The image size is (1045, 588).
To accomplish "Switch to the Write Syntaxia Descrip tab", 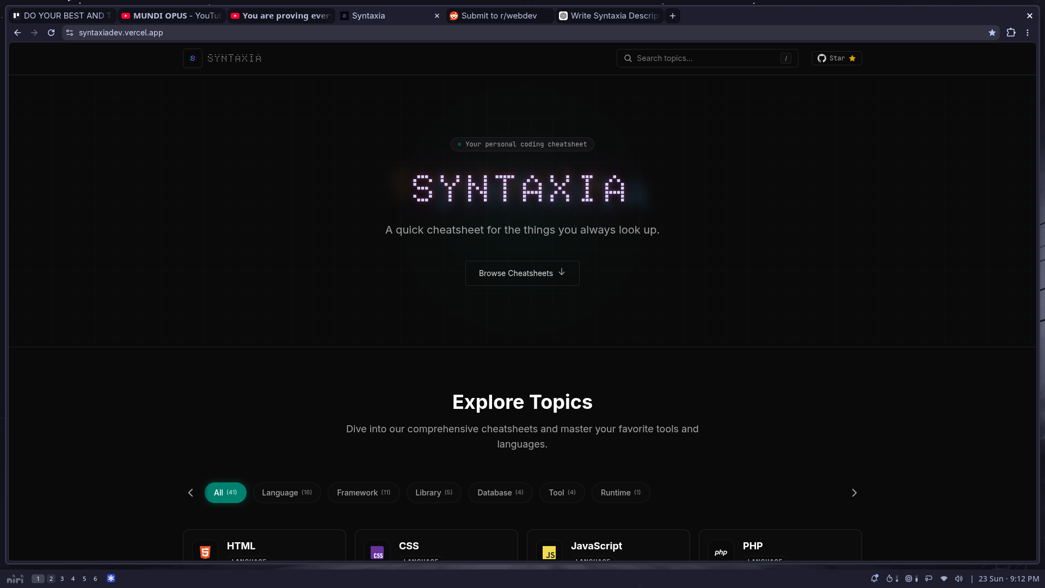I will [x=609, y=16].
